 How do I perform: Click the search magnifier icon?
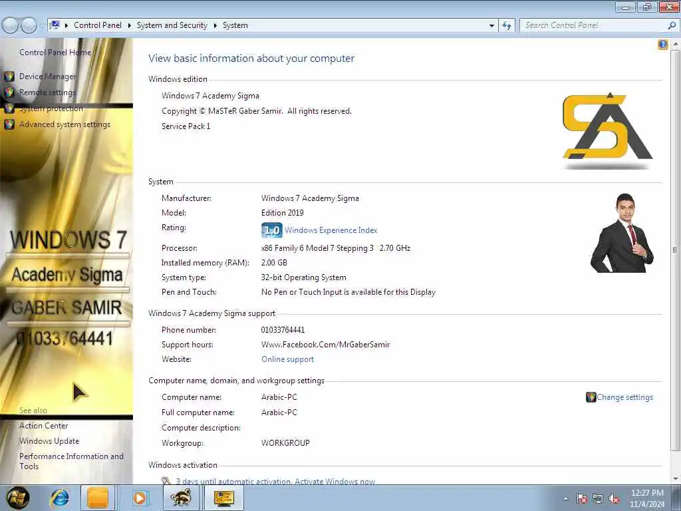point(672,26)
